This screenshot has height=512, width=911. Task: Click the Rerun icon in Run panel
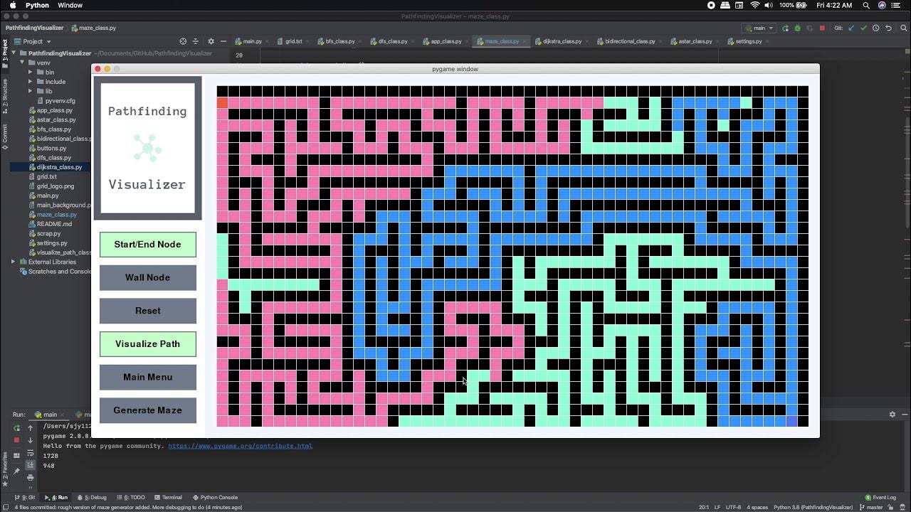(x=16, y=428)
